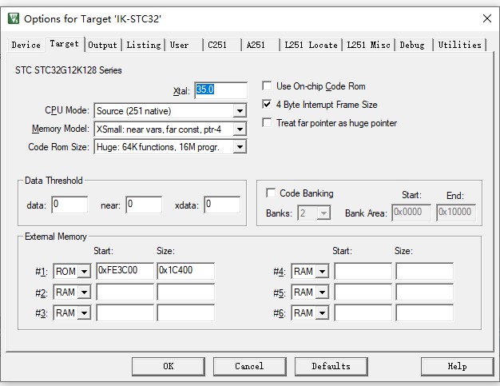This screenshot has width=500, height=386.
Task: Click memory #2 Start field
Action: point(125,292)
